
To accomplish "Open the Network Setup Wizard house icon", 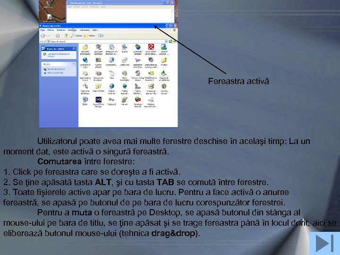I will (138, 73).
